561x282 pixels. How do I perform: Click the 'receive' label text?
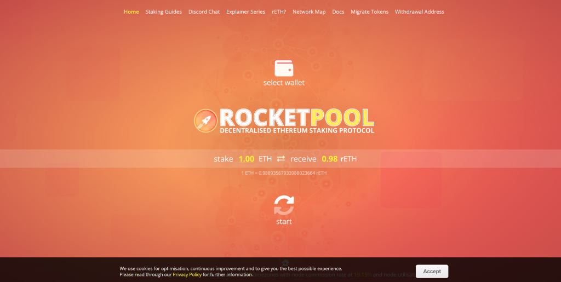(304, 159)
